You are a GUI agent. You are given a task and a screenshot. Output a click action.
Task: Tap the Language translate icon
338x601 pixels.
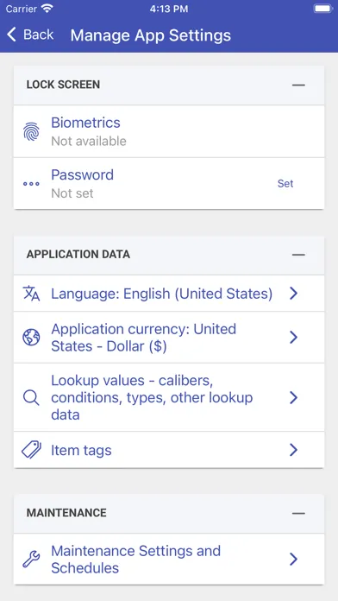coord(31,294)
